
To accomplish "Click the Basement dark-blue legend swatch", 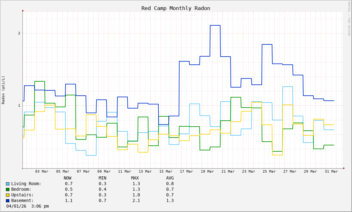I will coord(7,201).
